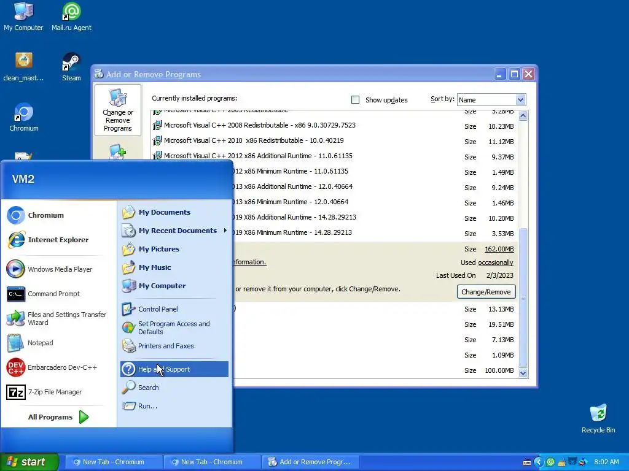Click the on-screen keyboard tray icon
Image resolution: width=629 pixels, height=471 pixels.
tap(527, 462)
